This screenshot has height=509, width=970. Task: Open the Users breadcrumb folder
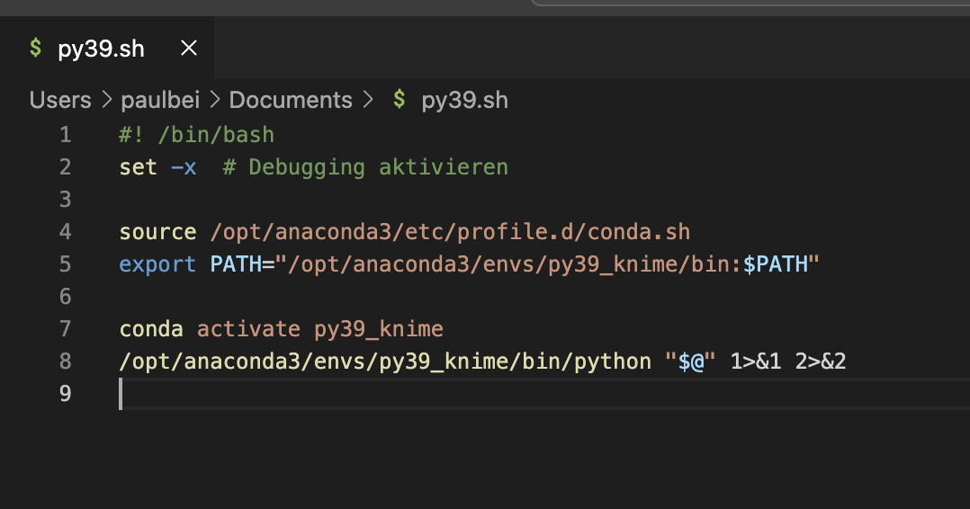point(60,100)
